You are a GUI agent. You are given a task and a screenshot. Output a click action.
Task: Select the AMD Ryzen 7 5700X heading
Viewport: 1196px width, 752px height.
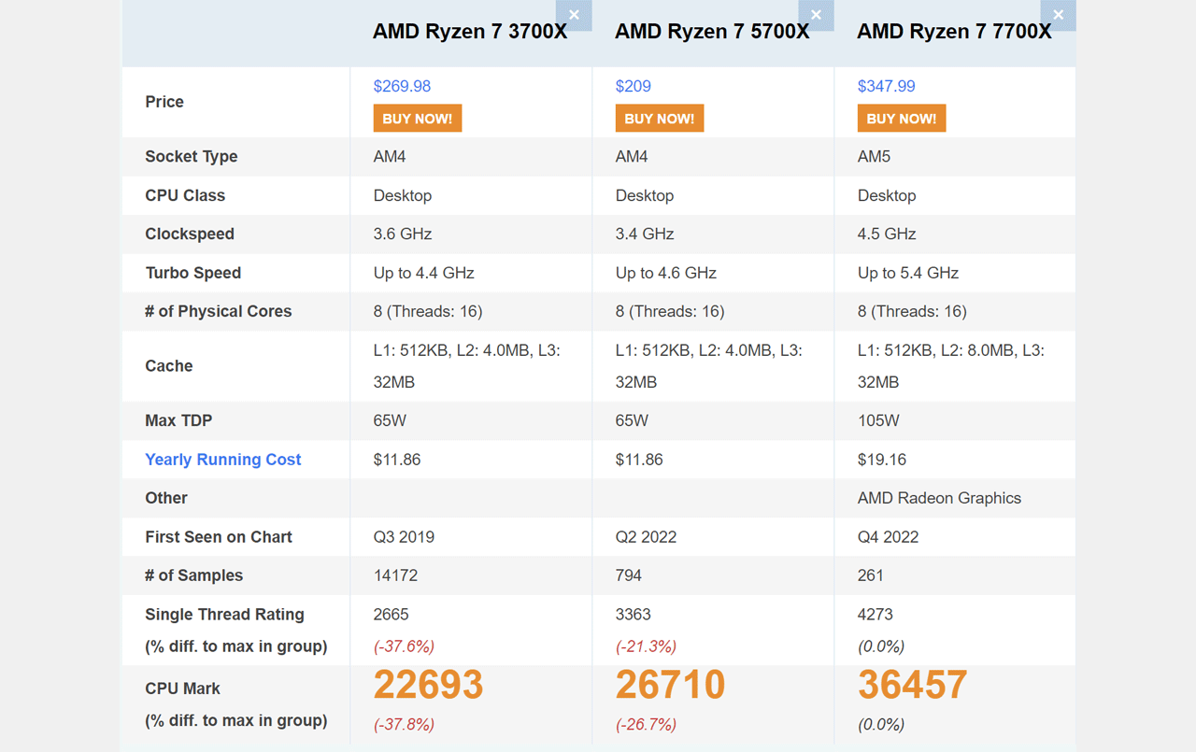712,32
